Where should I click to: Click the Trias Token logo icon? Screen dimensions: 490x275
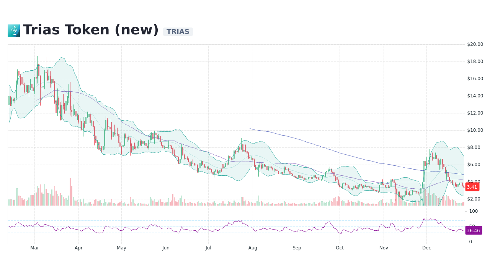click(13, 30)
